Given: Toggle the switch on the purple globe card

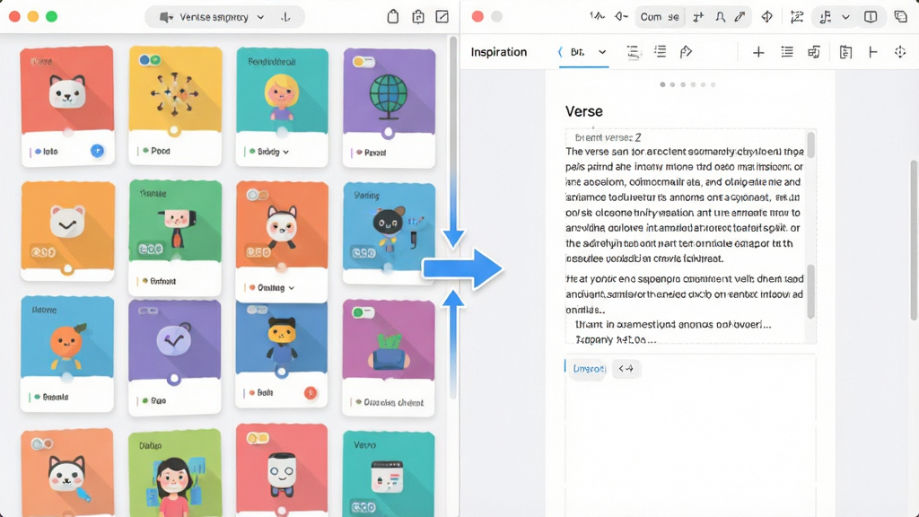Looking at the screenshot, I should click(363, 62).
